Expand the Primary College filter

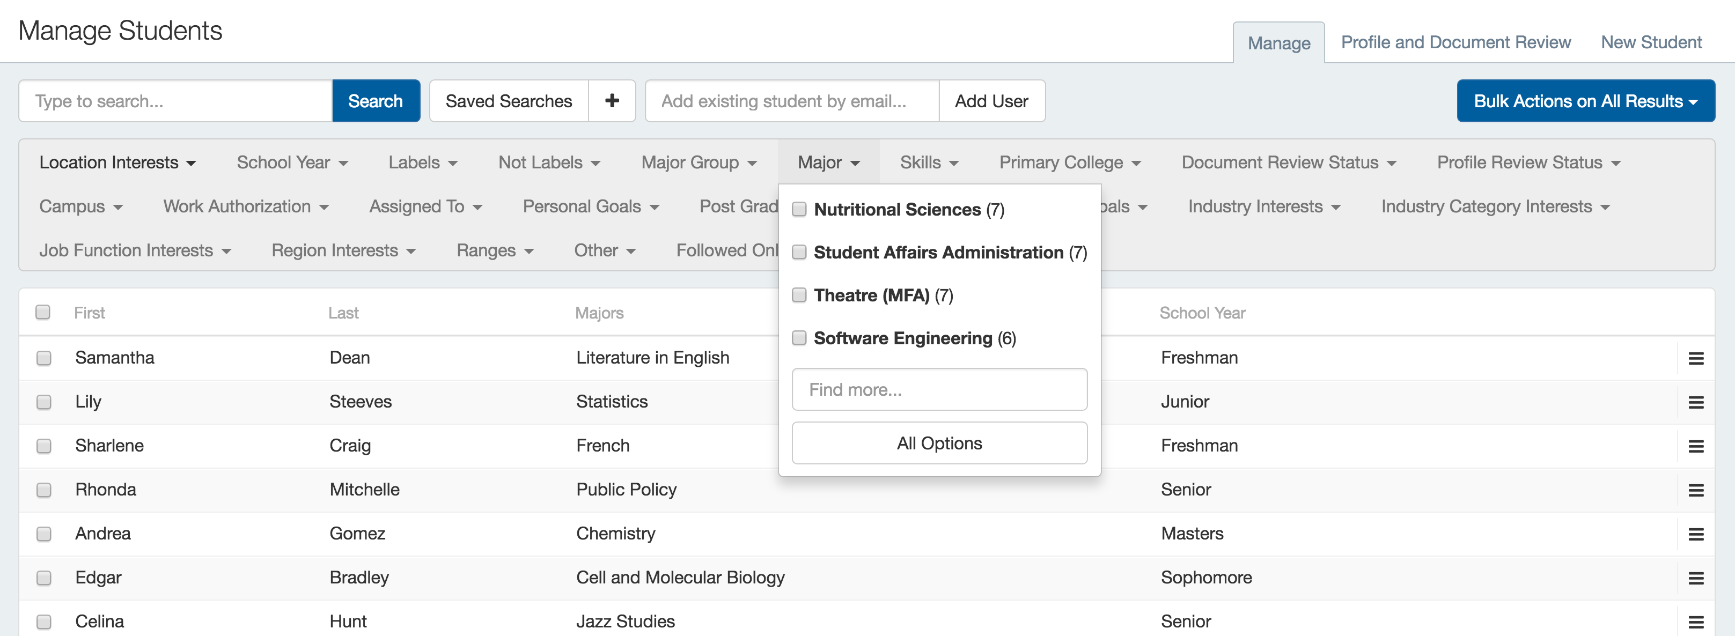[x=1070, y=162]
